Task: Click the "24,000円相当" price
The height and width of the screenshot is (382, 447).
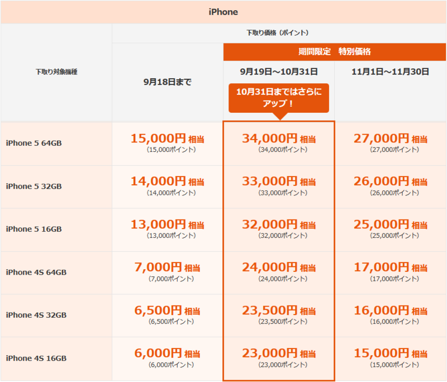Action: point(279,267)
